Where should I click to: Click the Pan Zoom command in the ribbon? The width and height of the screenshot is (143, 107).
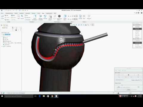click(x=27, y=20)
